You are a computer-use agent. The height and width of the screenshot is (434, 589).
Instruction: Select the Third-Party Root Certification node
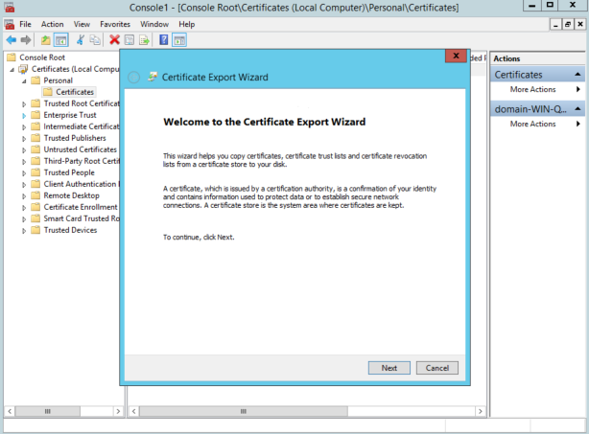tap(82, 161)
